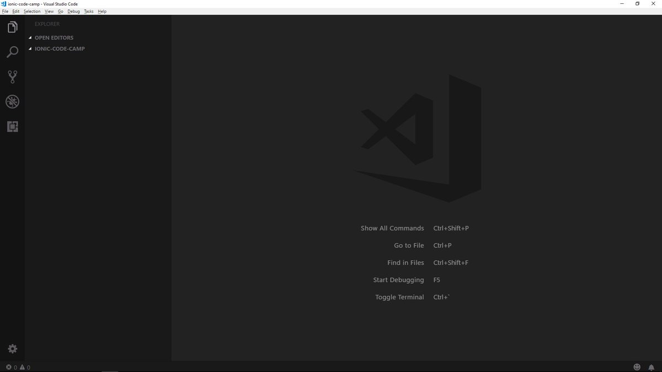662x372 pixels.
Task: Open the Debug menu
Action: 74,11
